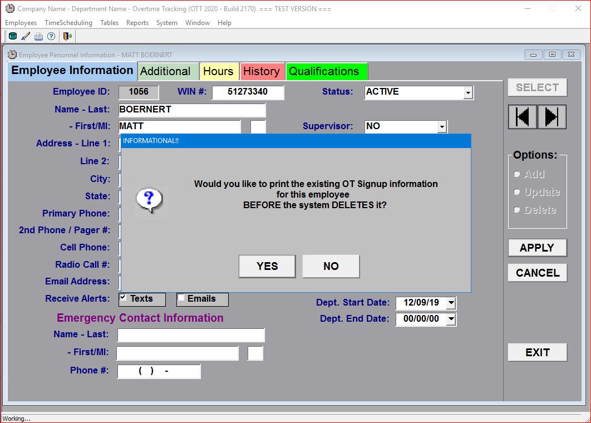Open the System menu

pos(166,23)
